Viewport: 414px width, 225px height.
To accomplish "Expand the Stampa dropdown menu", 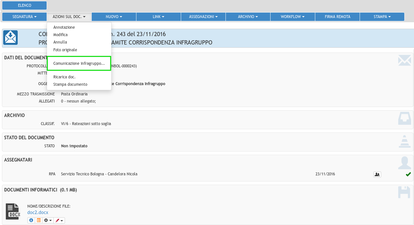I will click(x=382, y=17).
